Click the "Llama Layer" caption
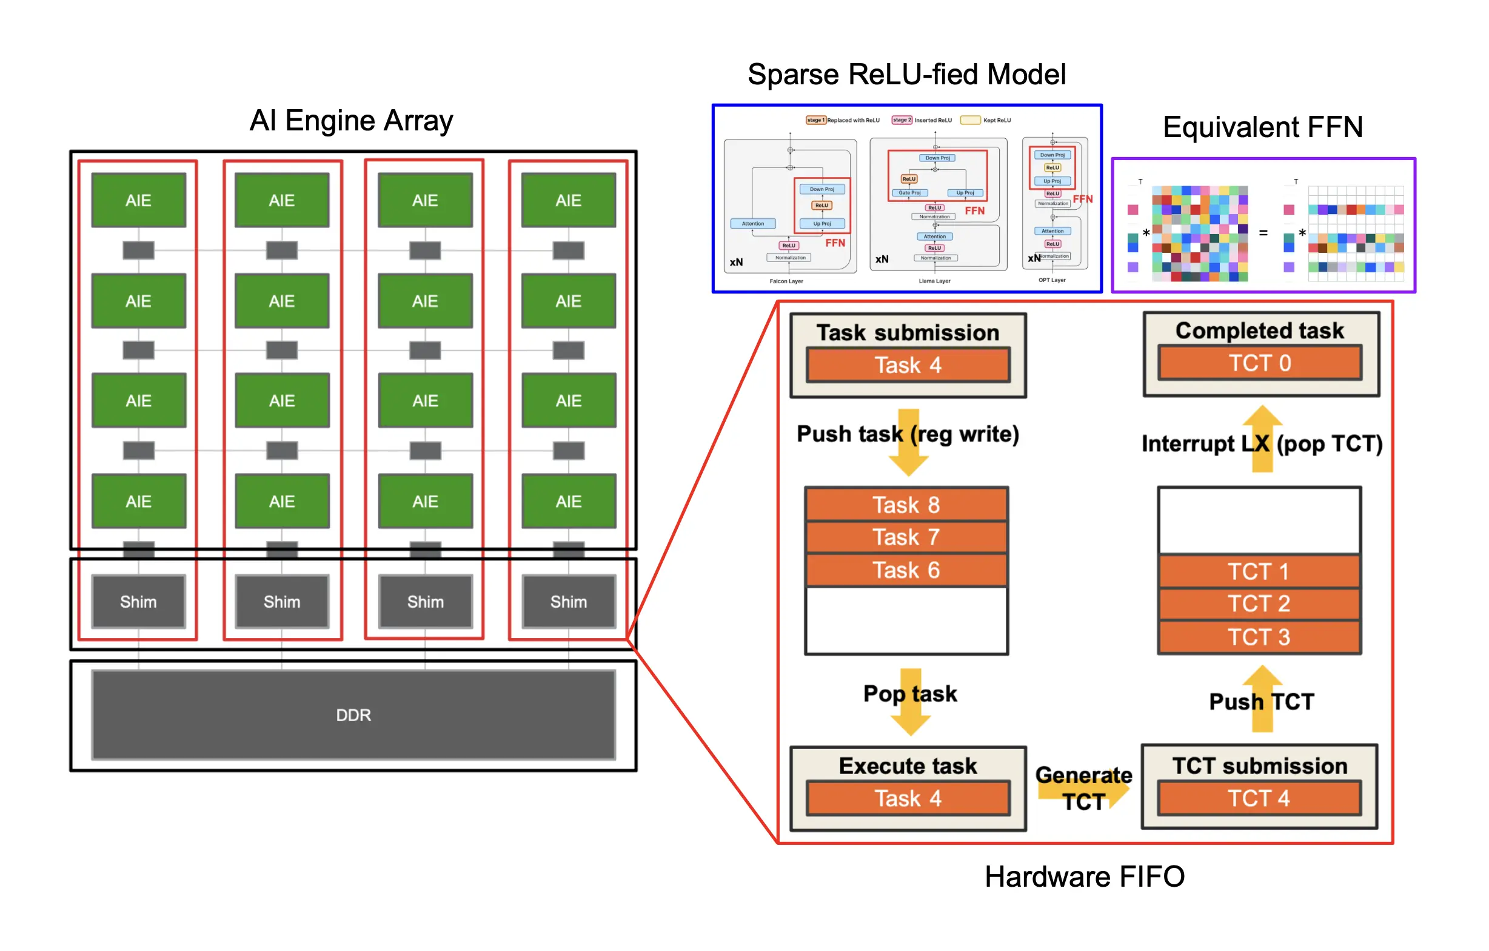Screen dimensions: 1489x951 [934, 281]
